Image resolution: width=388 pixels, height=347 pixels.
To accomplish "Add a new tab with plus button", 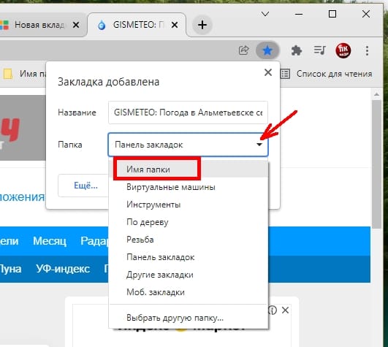I will [x=202, y=25].
